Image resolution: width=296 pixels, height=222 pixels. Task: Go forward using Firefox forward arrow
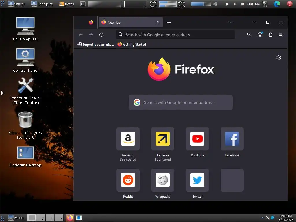coord(91,35)
